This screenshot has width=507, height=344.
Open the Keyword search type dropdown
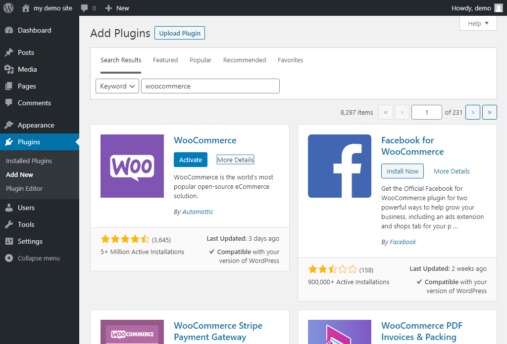[x=118, y=86]
